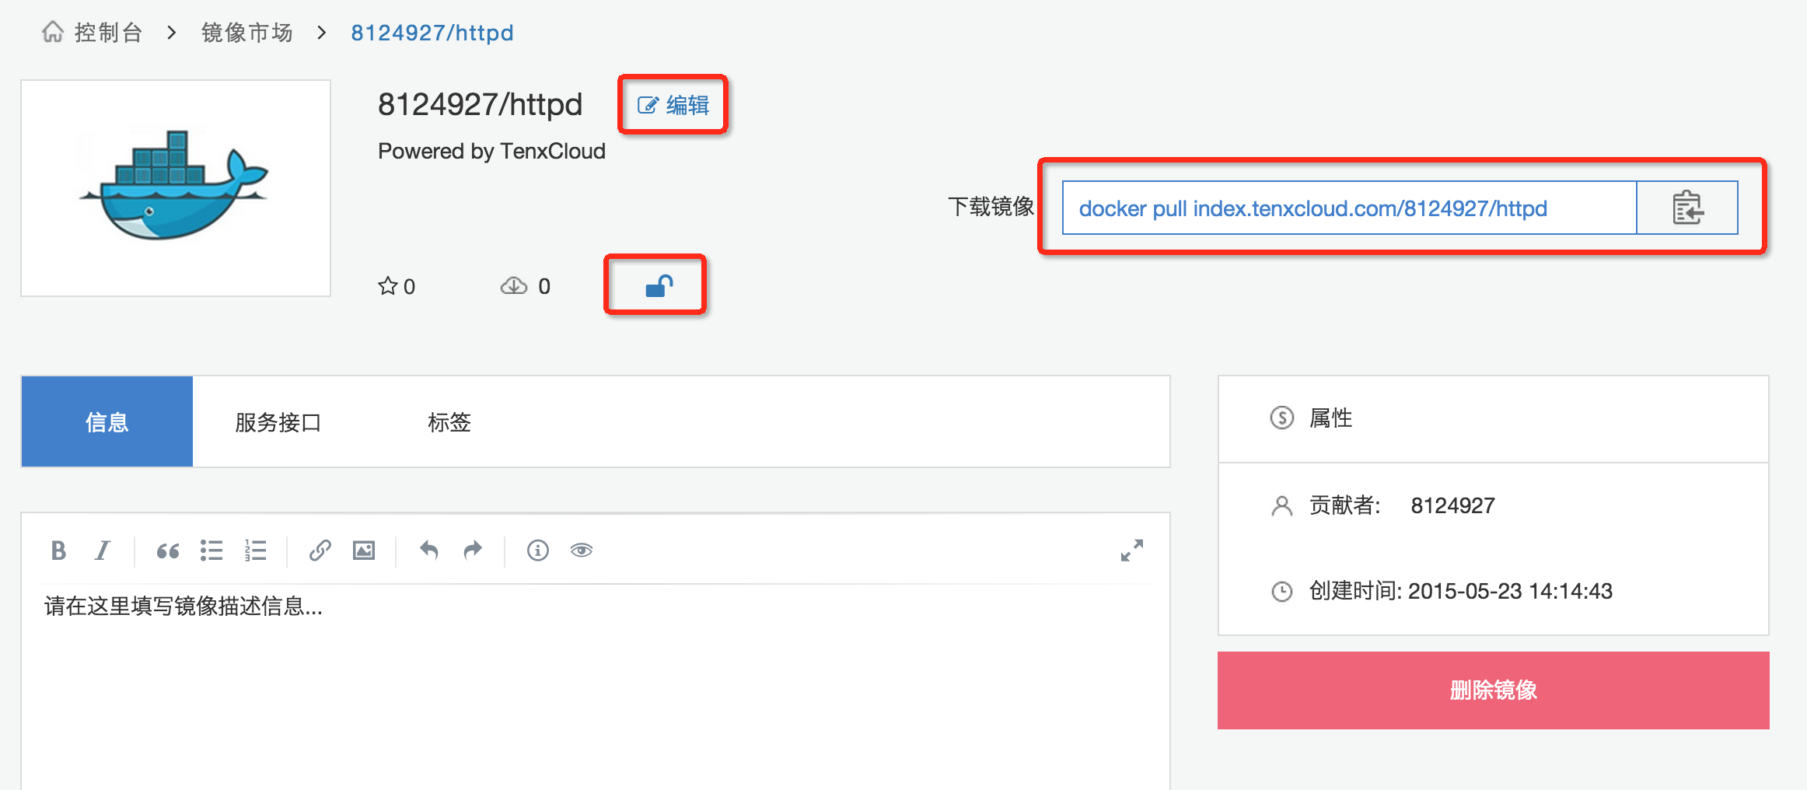The height and width of the screenshot is (790, 1807).
Task: Switch to the 标签 tab
Action: [449, 422]
